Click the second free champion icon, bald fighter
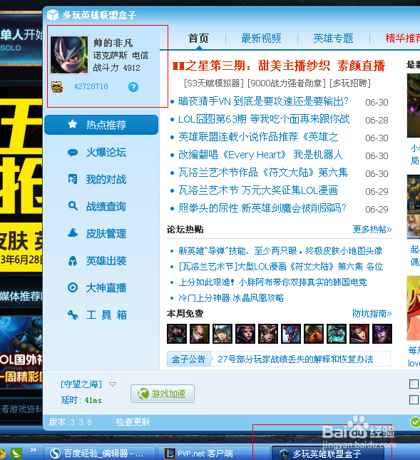Viewport: 420px width, 460px height. [200, 334]
